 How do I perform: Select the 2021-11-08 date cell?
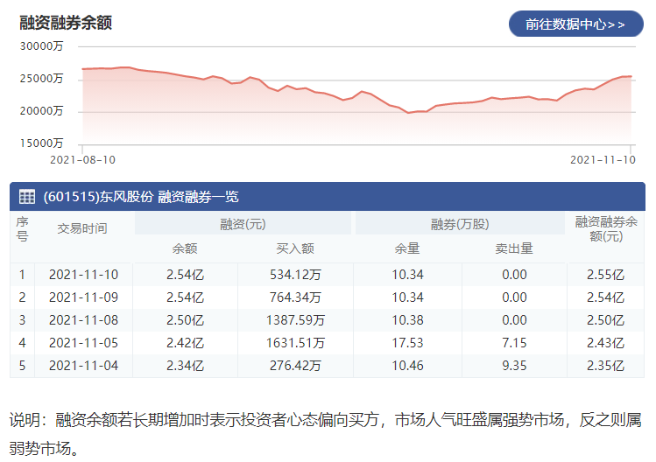(x=84, y=320)
